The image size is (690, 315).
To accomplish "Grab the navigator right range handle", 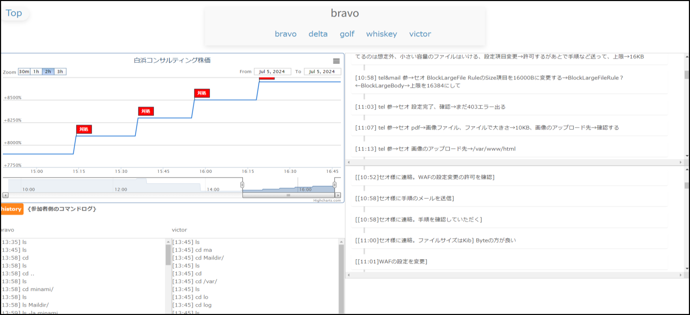I will pos(335,185).
